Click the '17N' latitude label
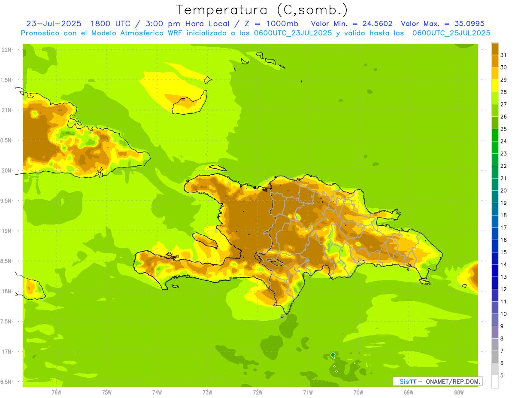 pos(6,352)
